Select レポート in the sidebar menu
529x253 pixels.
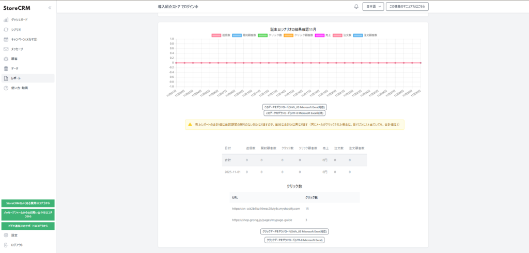[16, 78]
